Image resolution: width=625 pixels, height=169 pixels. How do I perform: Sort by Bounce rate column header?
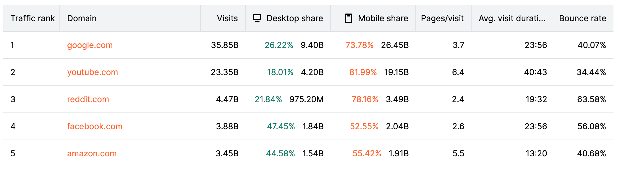coord(582,18)
